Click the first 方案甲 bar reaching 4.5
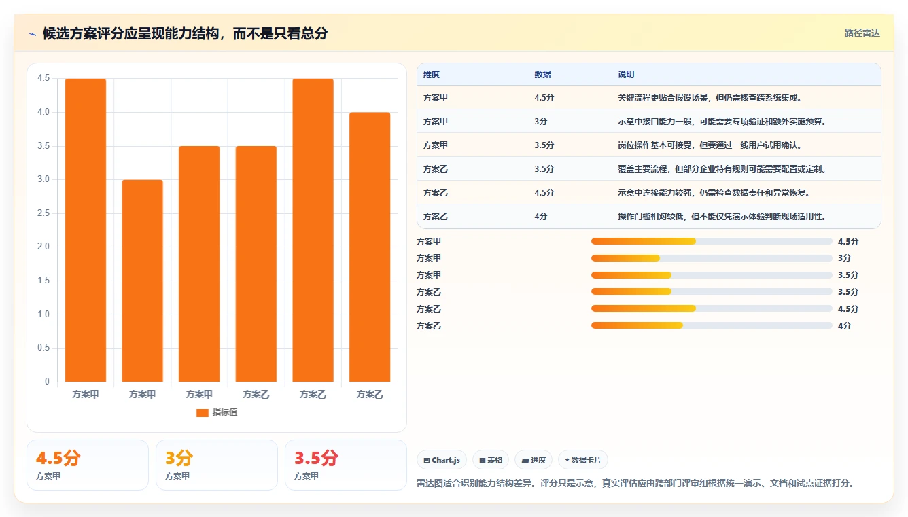 tap(86, 230)
